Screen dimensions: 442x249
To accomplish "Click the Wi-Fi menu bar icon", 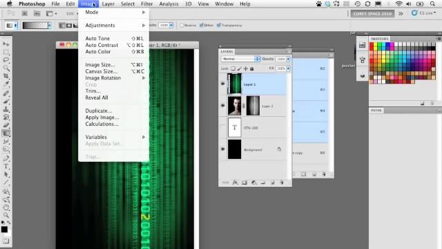I will [x=398, y=4].
